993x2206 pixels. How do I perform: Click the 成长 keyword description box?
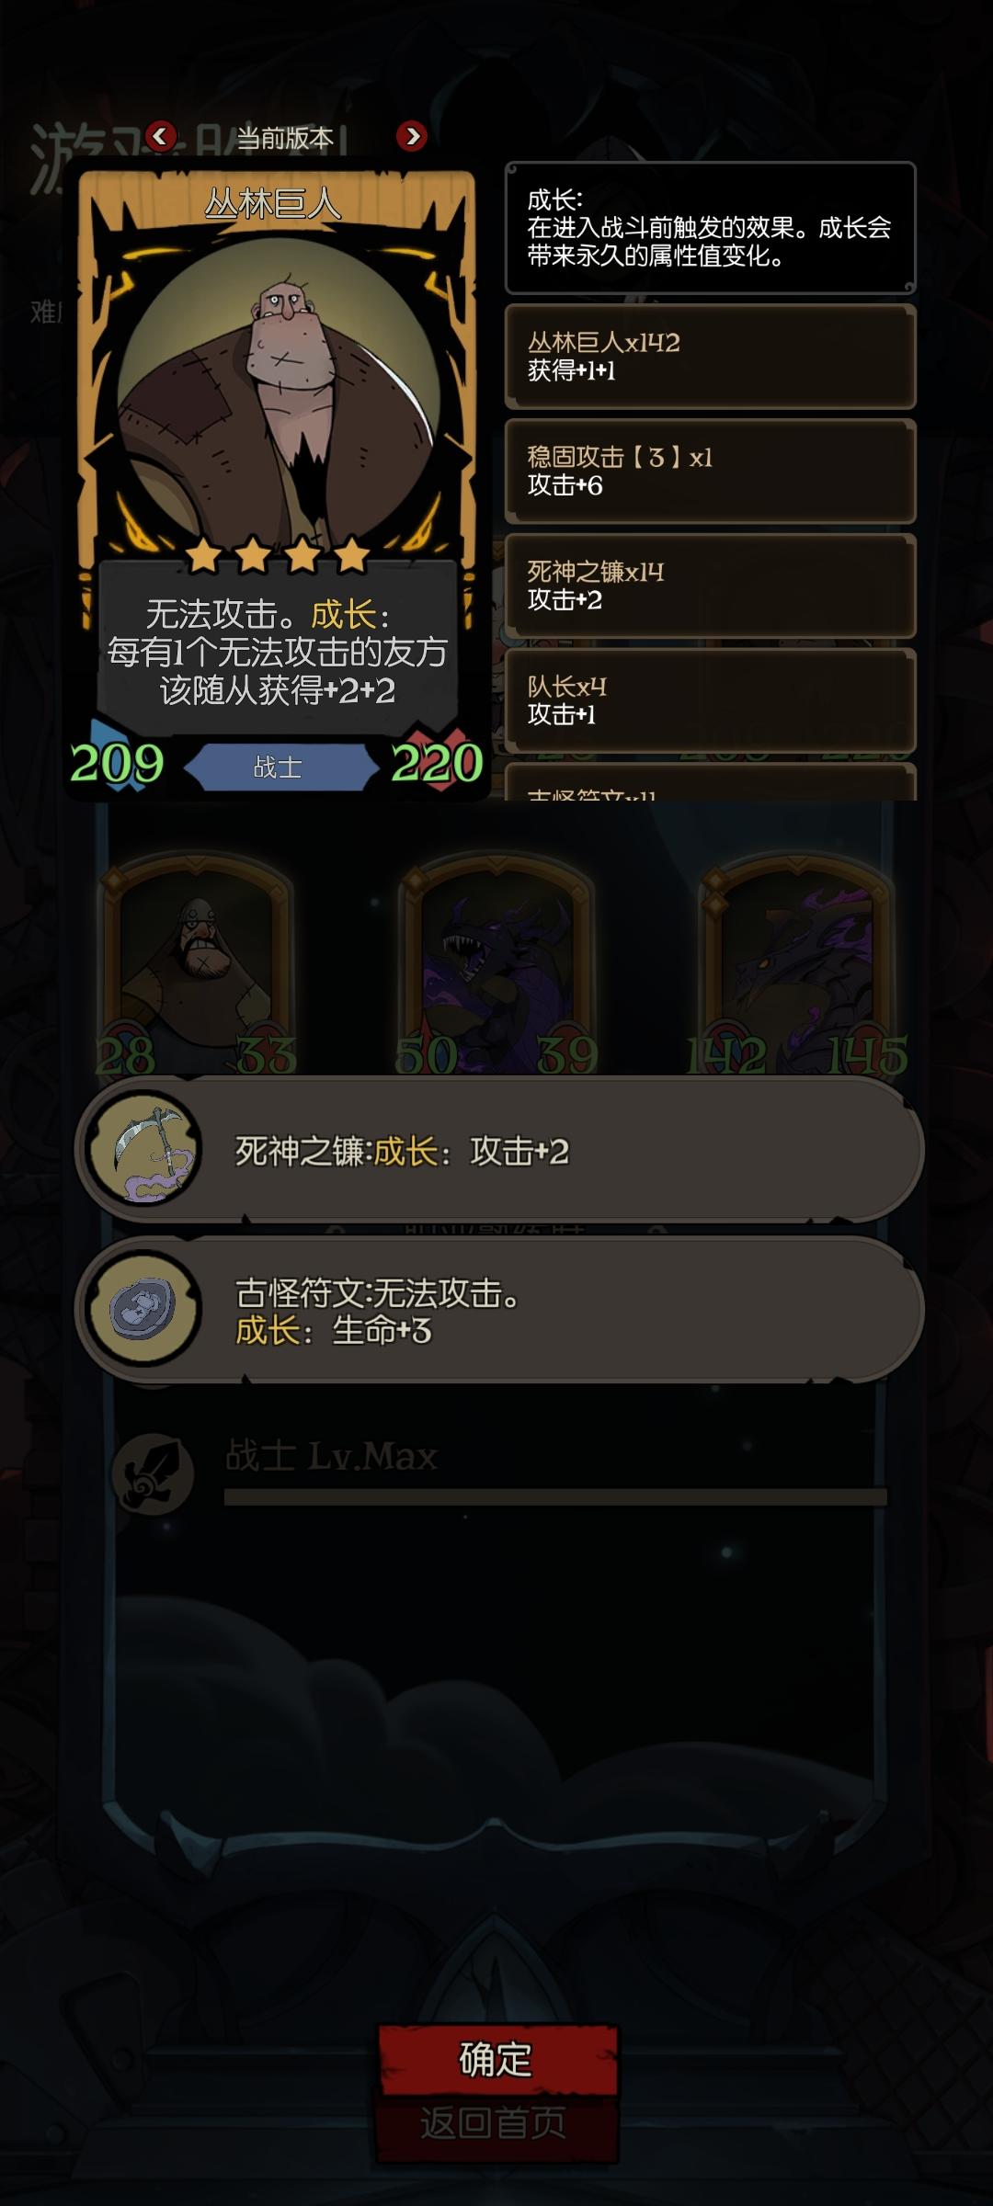(x=711, y=228)
